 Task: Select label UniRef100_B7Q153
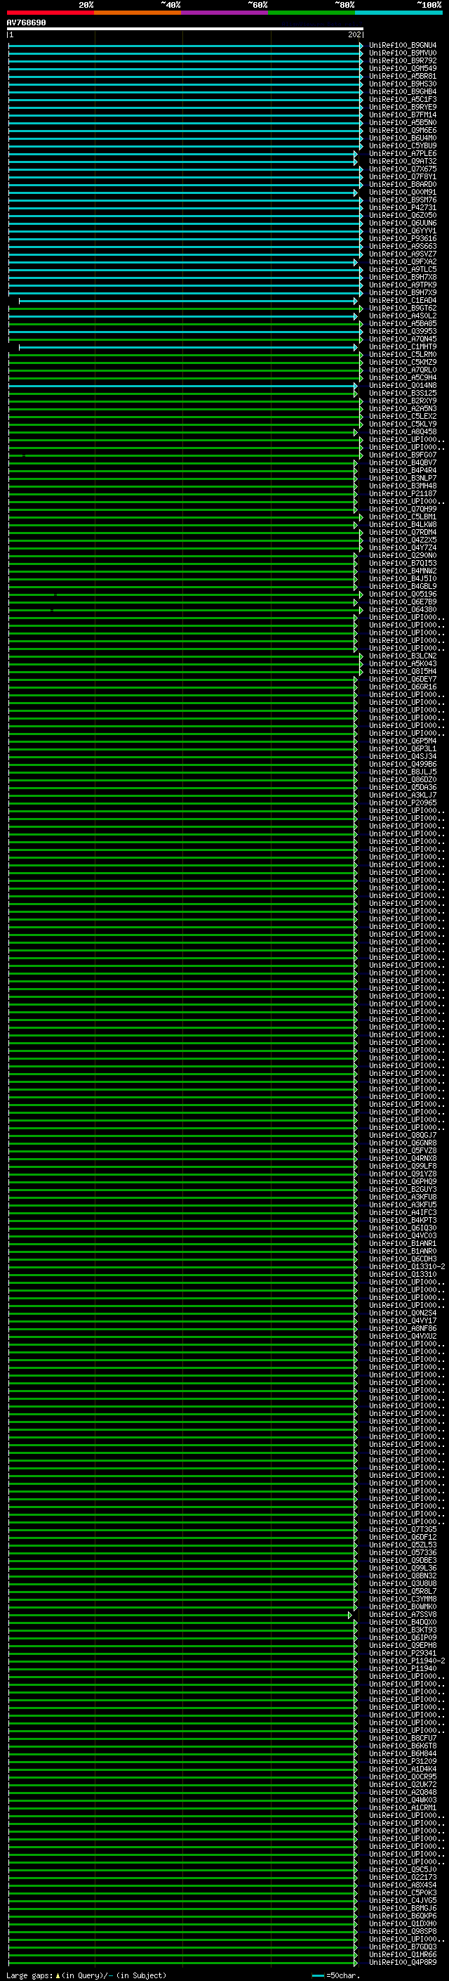coord(403,564)
